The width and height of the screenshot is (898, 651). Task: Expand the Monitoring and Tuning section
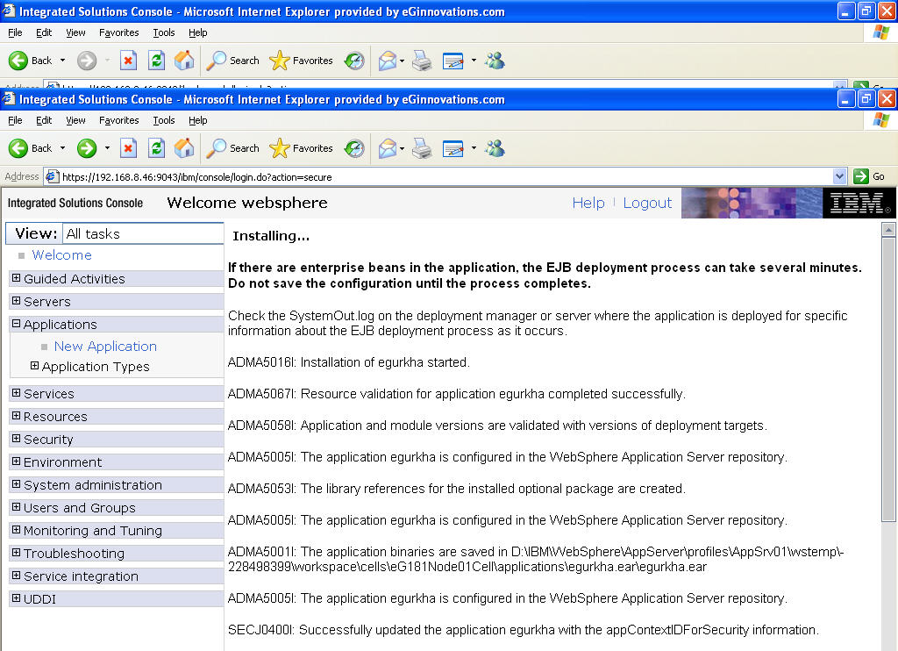coord(16,530)
